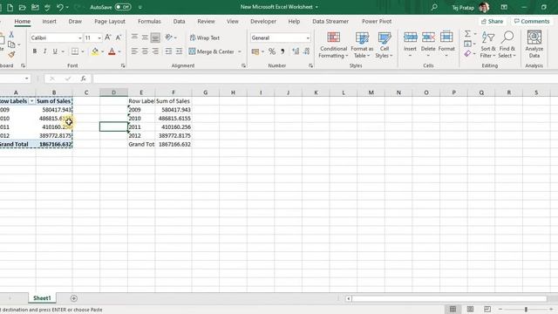The width and height of the screenshot is (558, 314).
Task: Click Find & Select button
Action: coord(507,44)
